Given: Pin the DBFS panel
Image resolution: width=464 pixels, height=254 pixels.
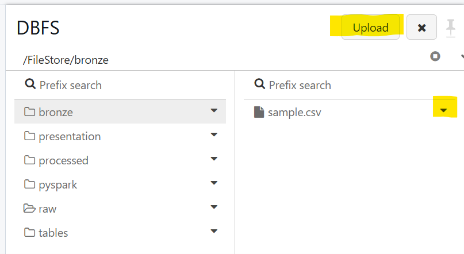Looking at the screenshot, I should tap(451, 27).
